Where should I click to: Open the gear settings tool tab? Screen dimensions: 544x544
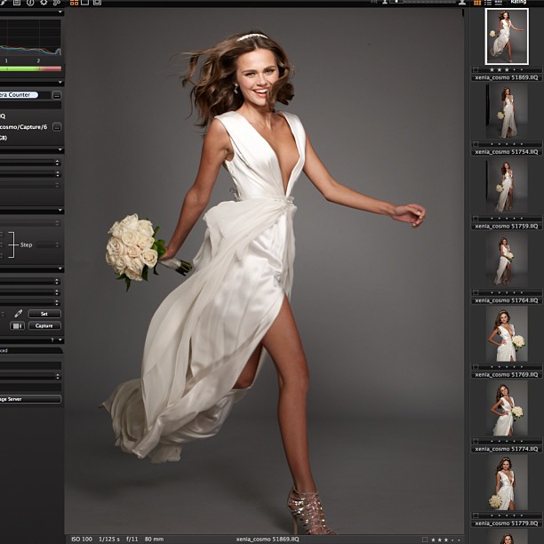pyautogui.click(x=44, y=3)
